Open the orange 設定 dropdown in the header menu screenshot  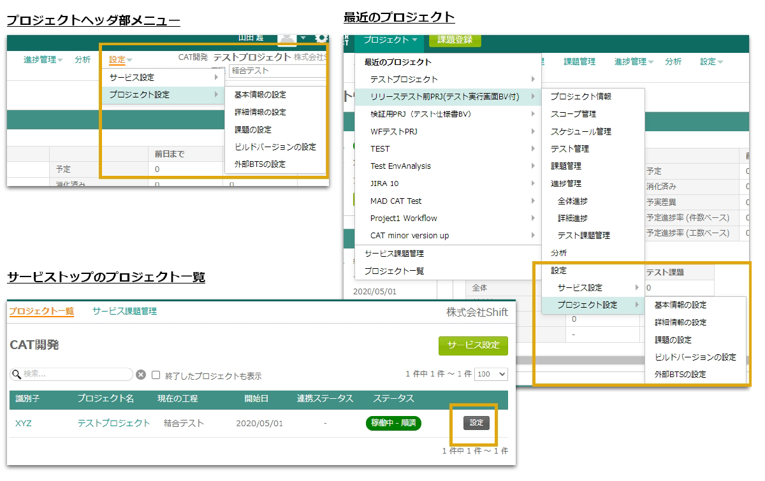120,61
